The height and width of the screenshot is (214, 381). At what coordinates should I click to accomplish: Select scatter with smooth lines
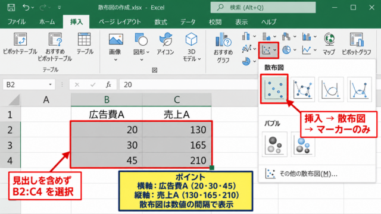pyautogui.click(x=331, y=89)
